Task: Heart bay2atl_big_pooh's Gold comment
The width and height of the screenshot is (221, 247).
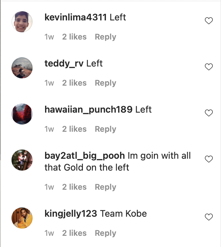Action: [x=209, y=159]
